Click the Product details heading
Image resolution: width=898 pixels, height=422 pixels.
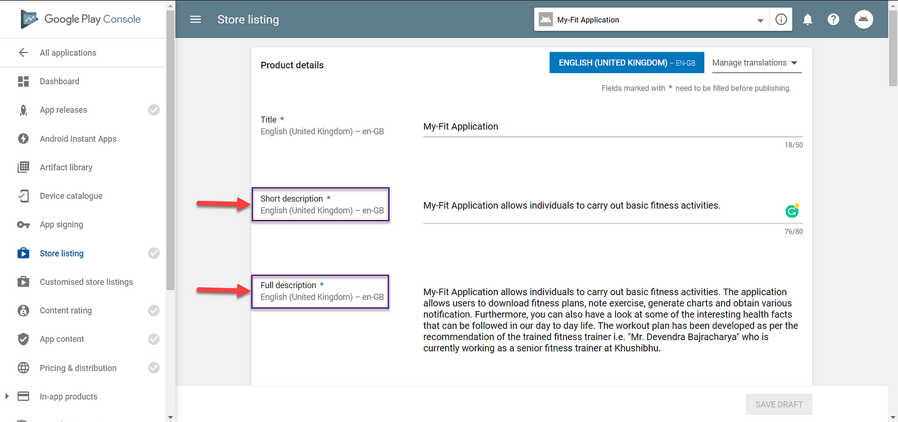pyautogui.click(x=292, y=65)
